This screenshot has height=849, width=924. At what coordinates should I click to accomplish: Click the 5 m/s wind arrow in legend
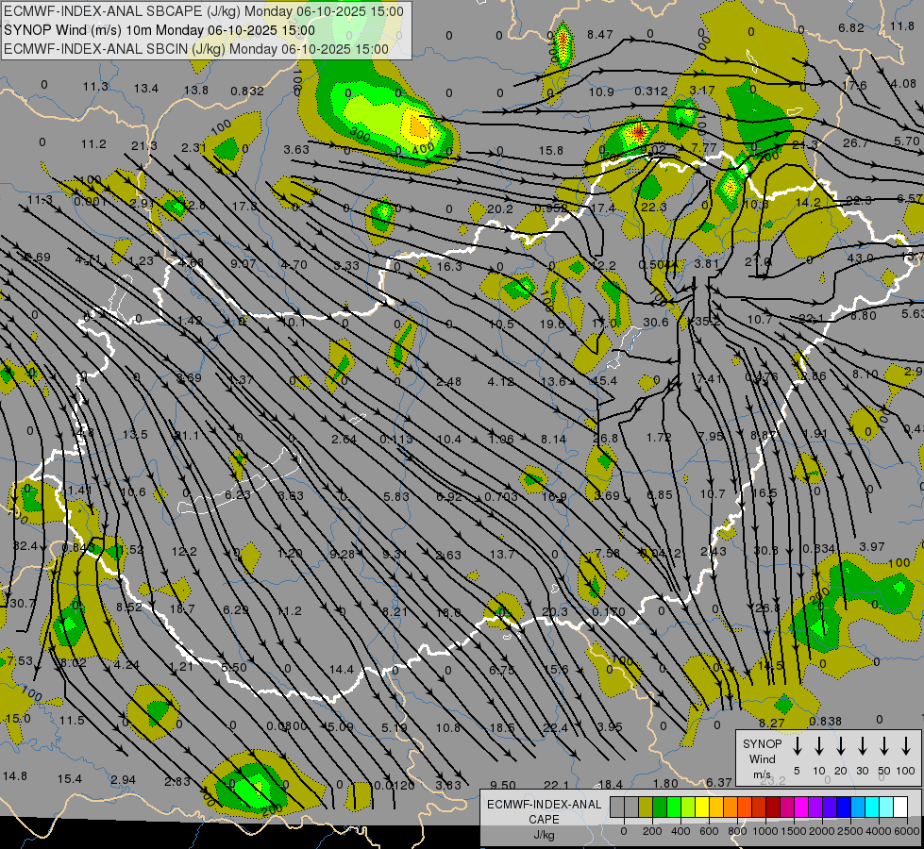click(x=797, y=747)
